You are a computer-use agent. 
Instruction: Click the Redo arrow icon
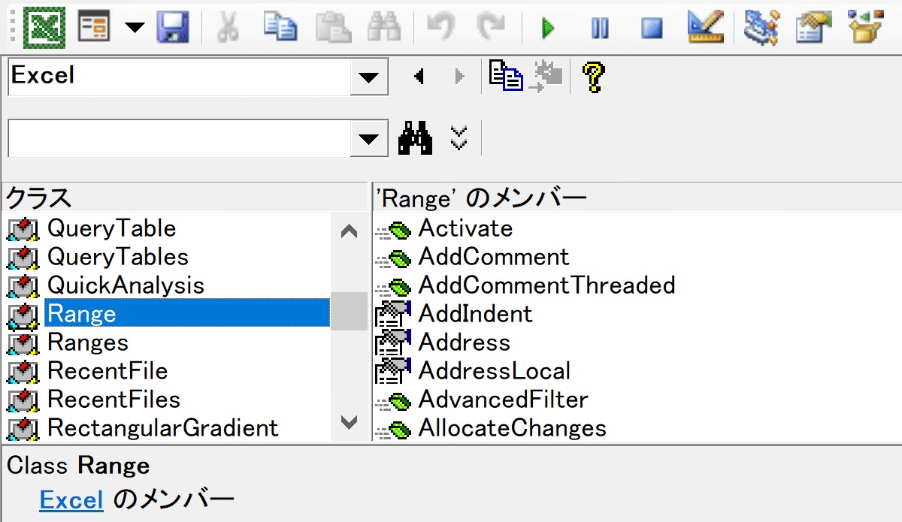(x=492, y=28)
